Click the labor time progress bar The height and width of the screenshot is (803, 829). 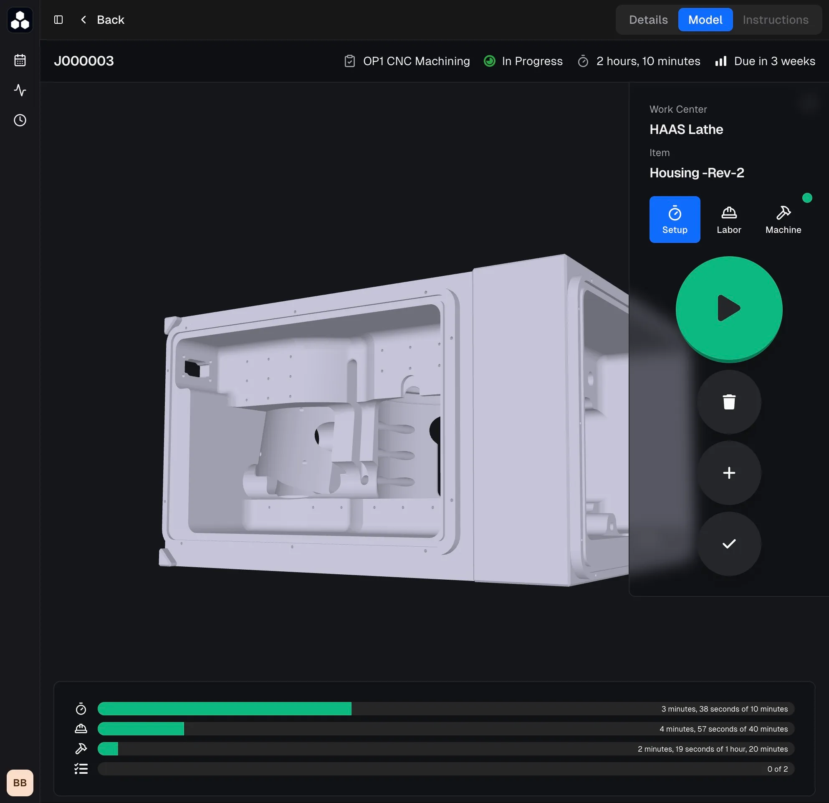[446, 729]
